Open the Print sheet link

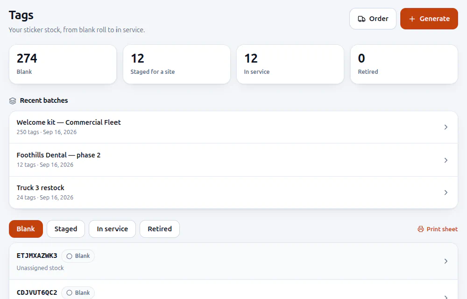coord(438,229)
